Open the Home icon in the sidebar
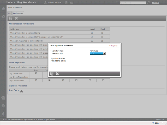Image resolution: width=167 pixels, height=125 pixels. point(3,9)
